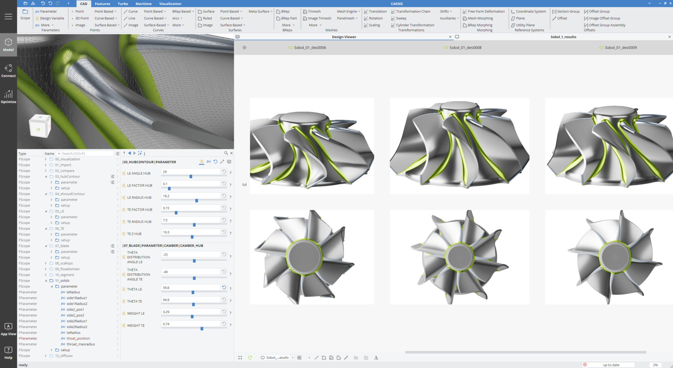The image size is (673, 368).
Task: Switch to the Sobol_1_results tab
Action: [563, 37]
